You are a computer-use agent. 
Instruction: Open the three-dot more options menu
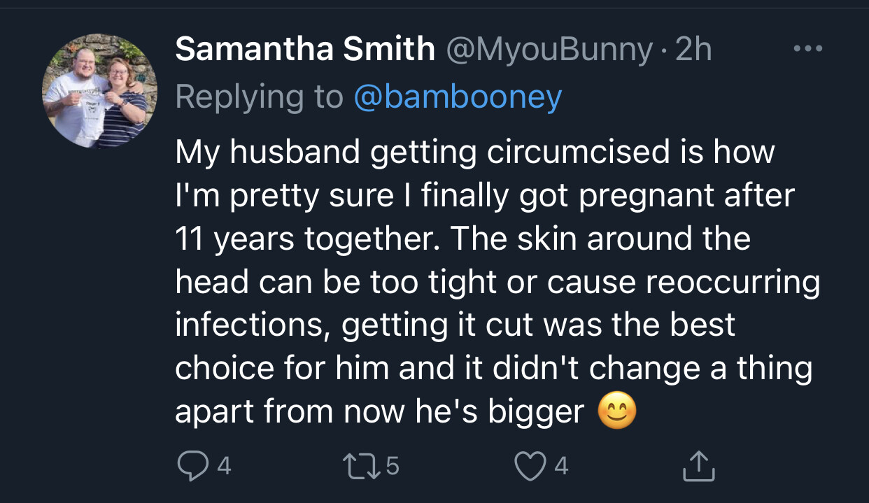pos(808,50)
